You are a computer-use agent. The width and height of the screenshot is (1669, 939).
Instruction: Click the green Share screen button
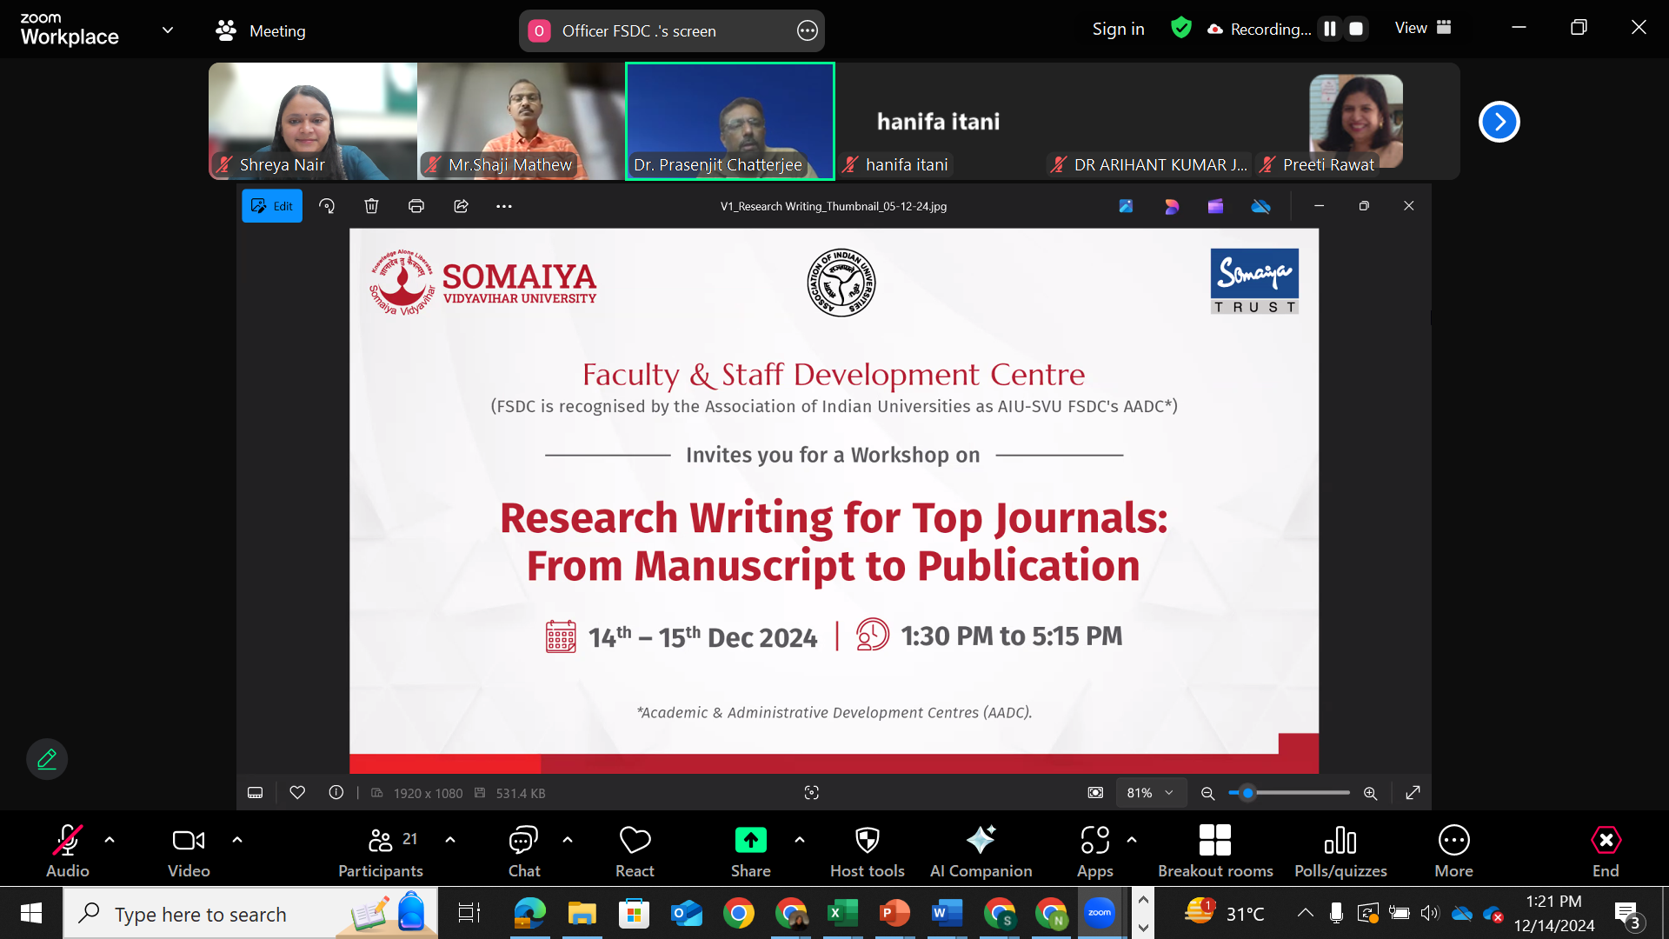pyautogui.click(x=751, y=851)
